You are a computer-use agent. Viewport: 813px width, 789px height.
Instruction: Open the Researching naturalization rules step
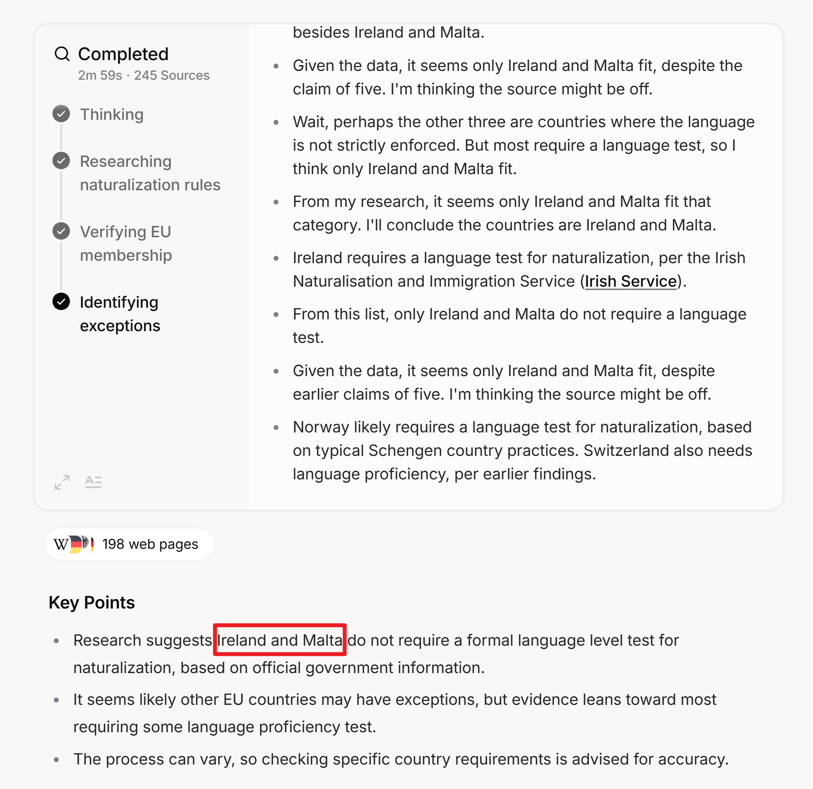click(150, 173)
